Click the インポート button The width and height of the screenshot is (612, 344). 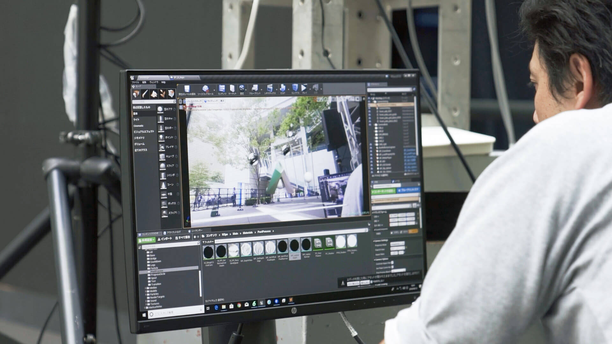click(164, 239)
